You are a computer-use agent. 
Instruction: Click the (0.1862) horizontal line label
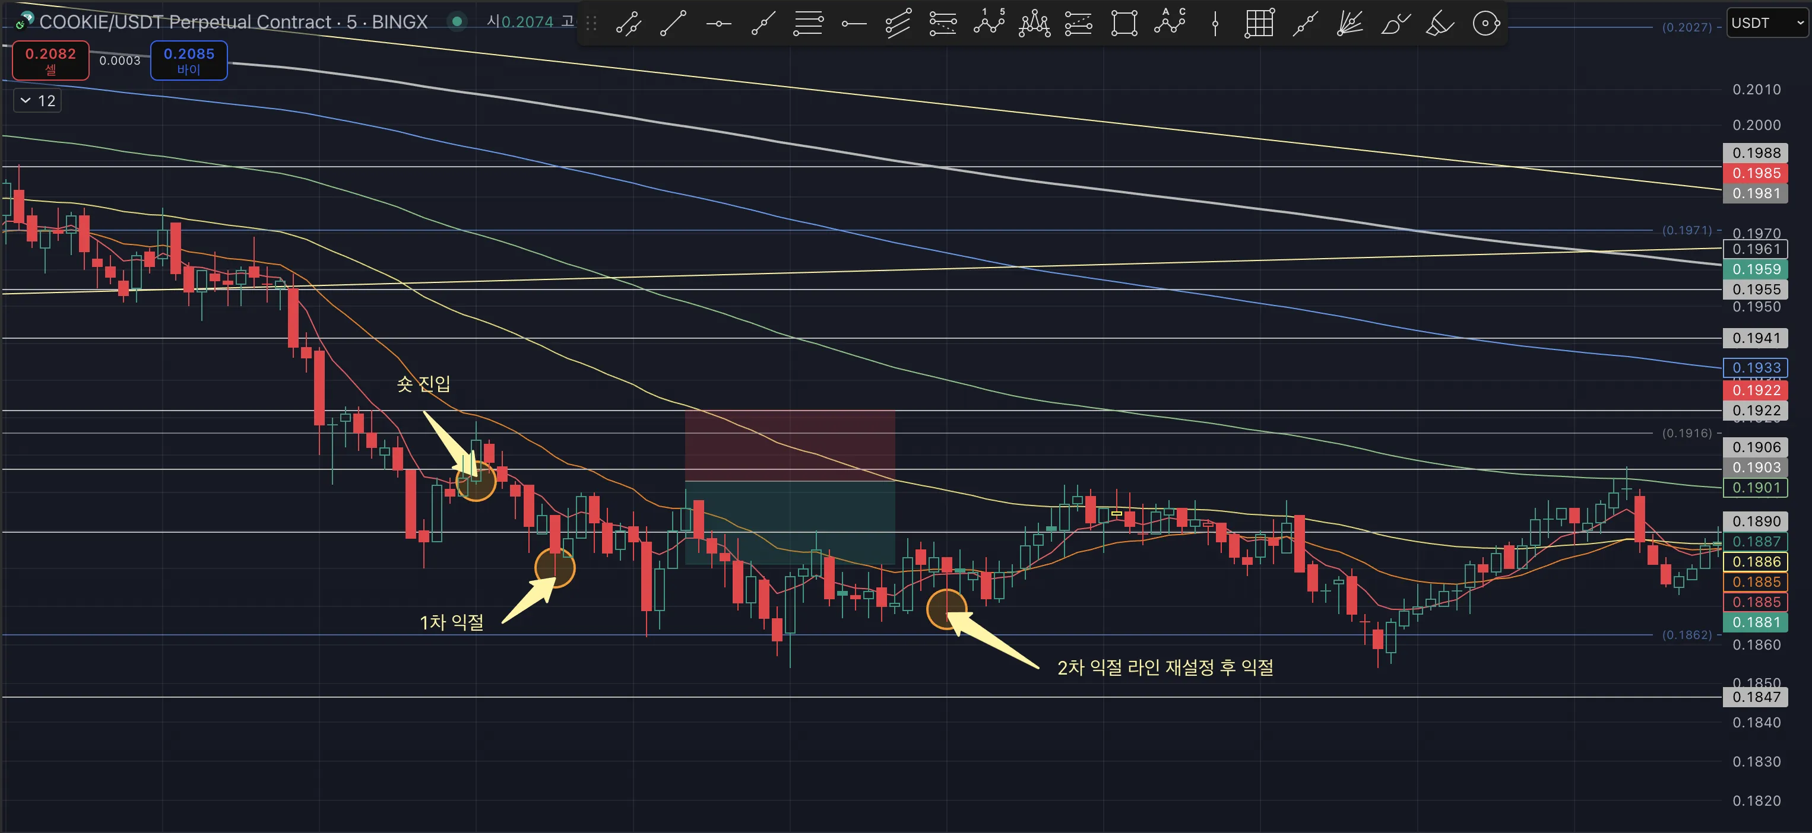pos(1687,635)
